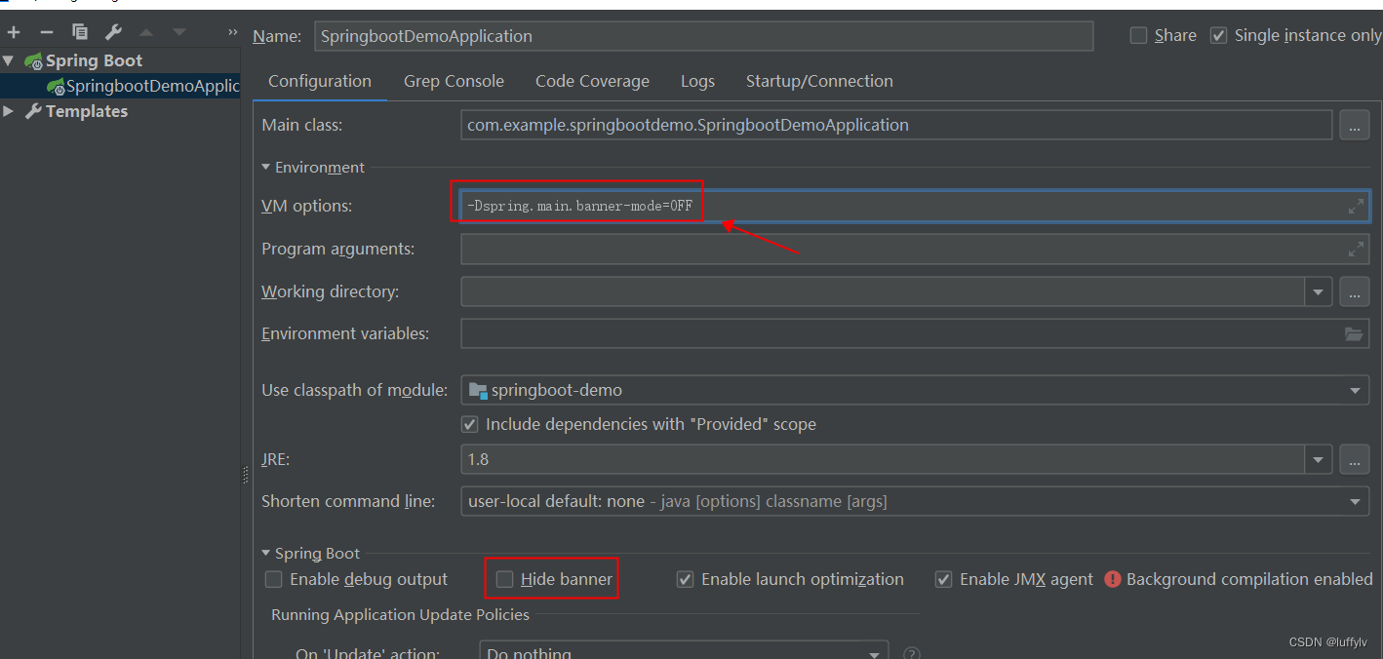Screen dimensions: 1383x659
Task: Switch to the Configuration tab
Action: pyautogui.click(x=320, y=81)
